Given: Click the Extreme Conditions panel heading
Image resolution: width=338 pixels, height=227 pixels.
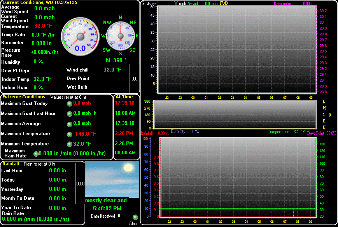Looking at the screenshot, I should pos(24,97).
